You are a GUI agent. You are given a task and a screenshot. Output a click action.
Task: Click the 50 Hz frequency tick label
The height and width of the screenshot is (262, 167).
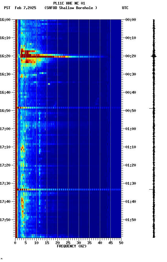click(121, 243)
